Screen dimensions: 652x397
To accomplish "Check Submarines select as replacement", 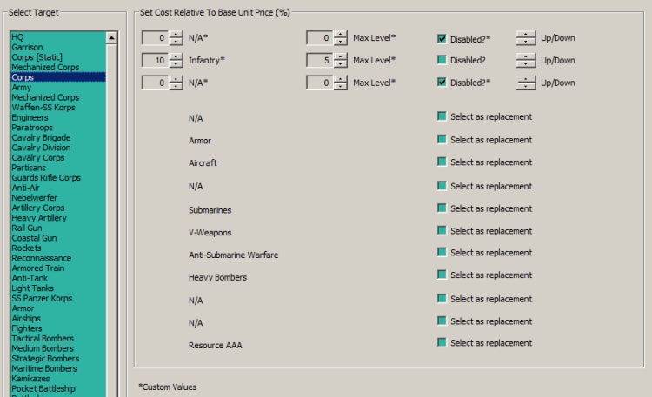I will [442, 208].
